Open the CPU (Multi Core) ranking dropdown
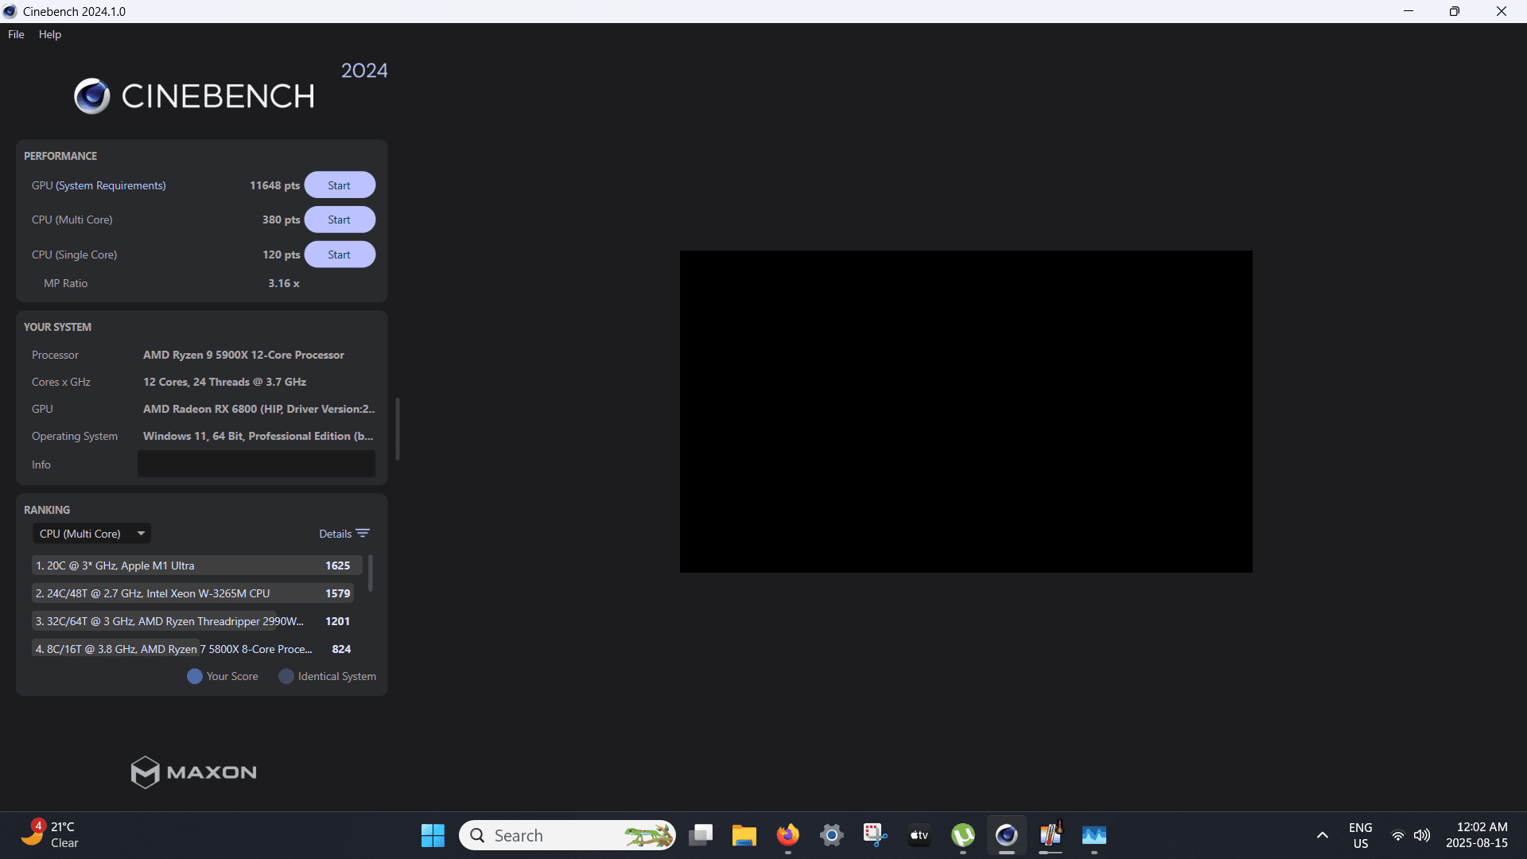1527x859 pixels. point(91,534)
